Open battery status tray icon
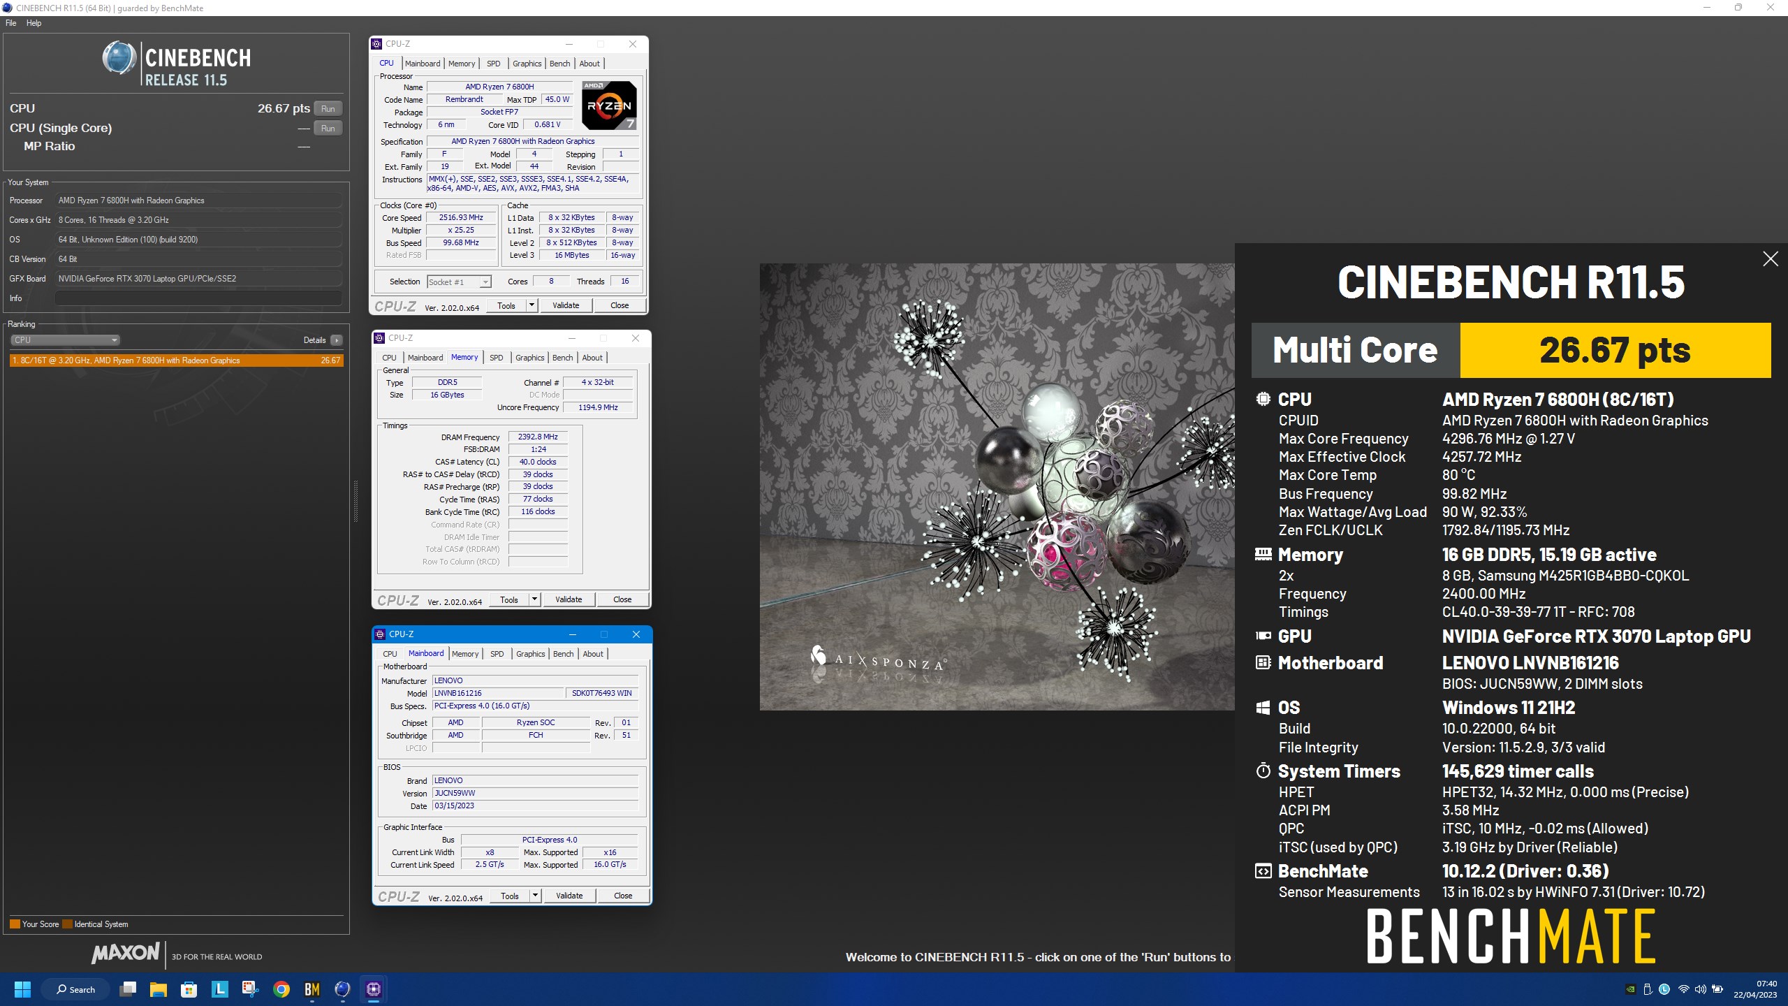The width and height of the screenshot is (1788, 1006). [x=1717, y=989]
